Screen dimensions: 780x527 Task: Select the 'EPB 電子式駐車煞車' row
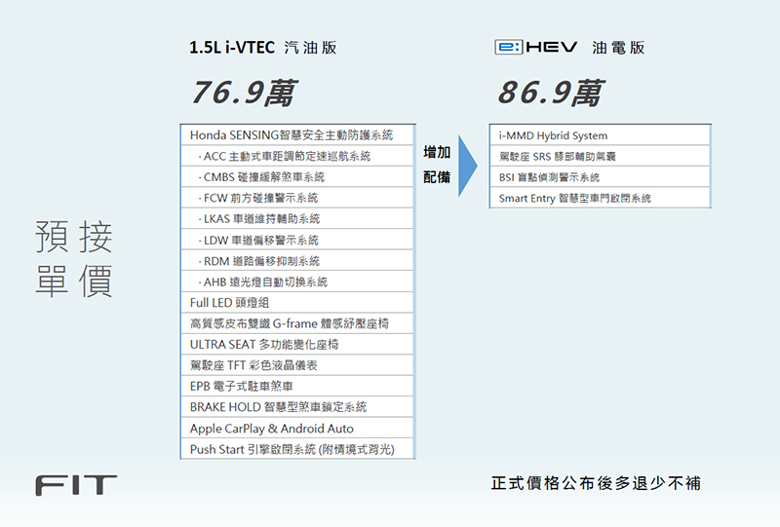pyautogui.click(x=297, y=387)
